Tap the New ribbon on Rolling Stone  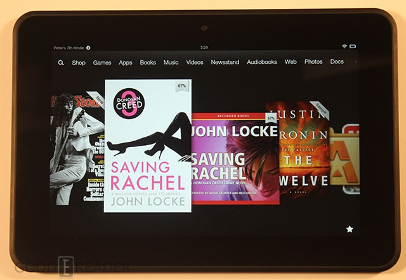tap(96, 98)
